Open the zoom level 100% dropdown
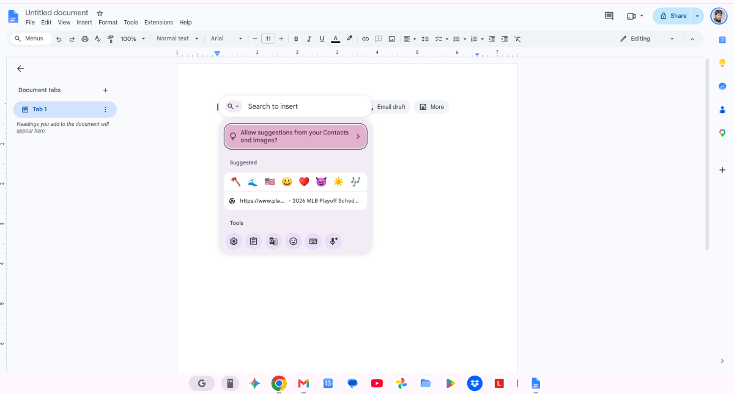The height and width of the screenshot is (394, 734). click(133, 38)
